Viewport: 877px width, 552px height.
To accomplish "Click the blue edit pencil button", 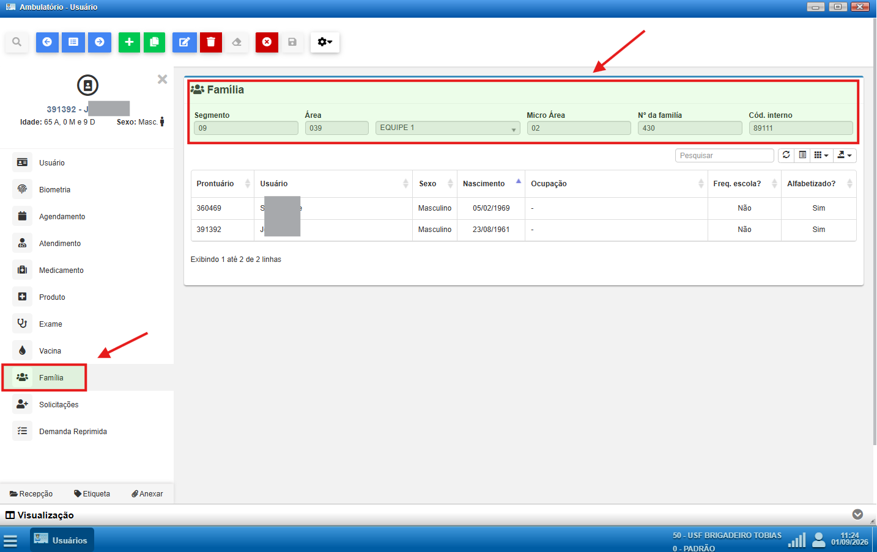I will pos(184,42).
